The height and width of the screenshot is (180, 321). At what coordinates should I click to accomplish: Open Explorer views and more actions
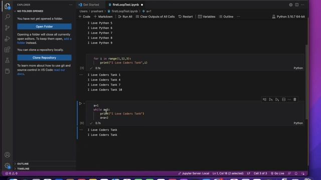[71, 4]
